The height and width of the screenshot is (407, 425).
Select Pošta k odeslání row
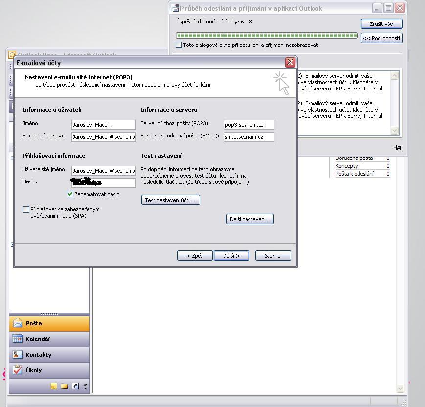point(363,174)
